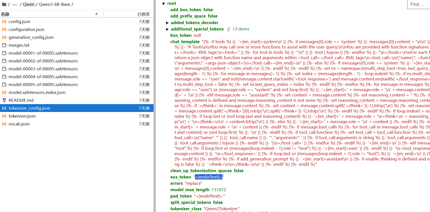Click the chat_template key
Image resolution: width=430 pixels, height=212 pixels.
coord(185,42)
